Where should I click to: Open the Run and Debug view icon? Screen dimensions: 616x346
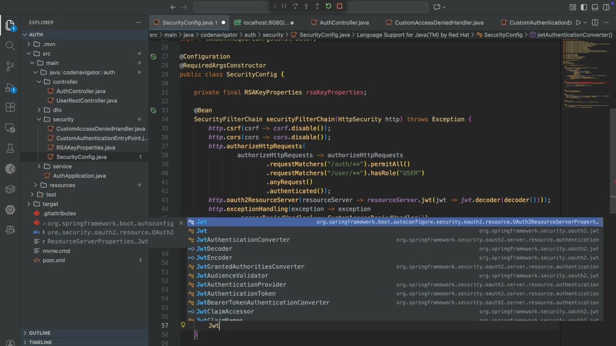click(10, 87)
